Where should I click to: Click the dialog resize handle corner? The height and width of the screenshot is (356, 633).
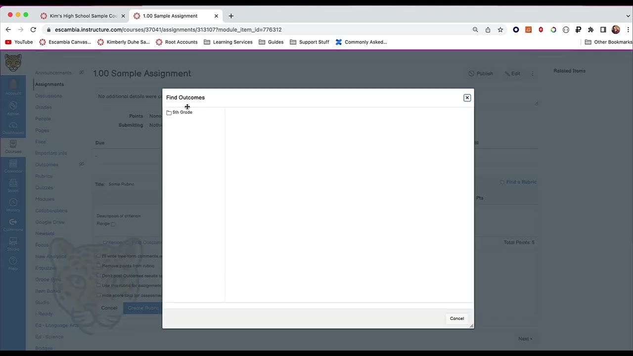click(x=471, y=326)
